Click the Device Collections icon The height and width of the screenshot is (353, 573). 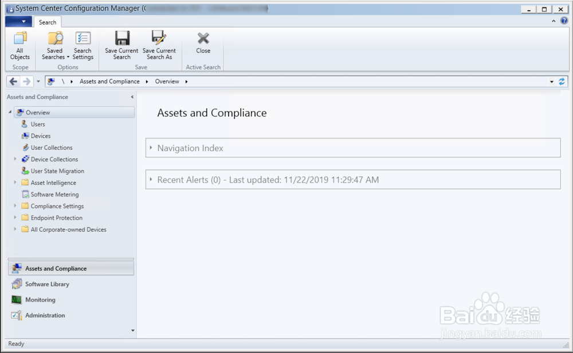[25, 159]
